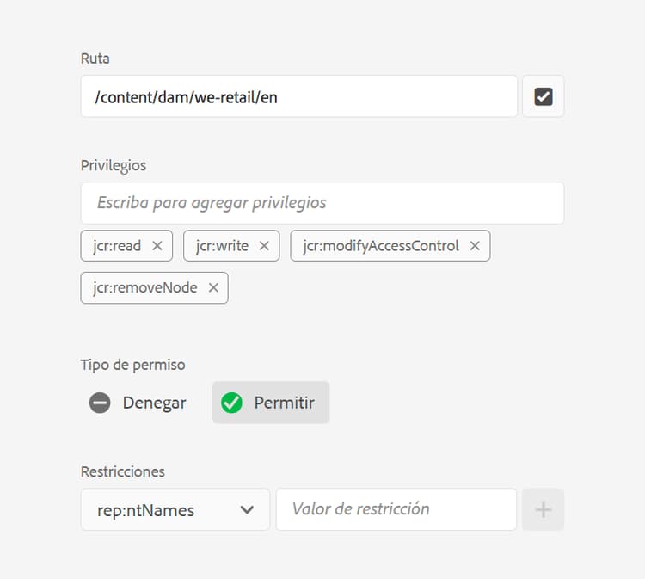Click the Privilegios field label
The width and height of the screenshot is (645, 579).
coord(114,165)
